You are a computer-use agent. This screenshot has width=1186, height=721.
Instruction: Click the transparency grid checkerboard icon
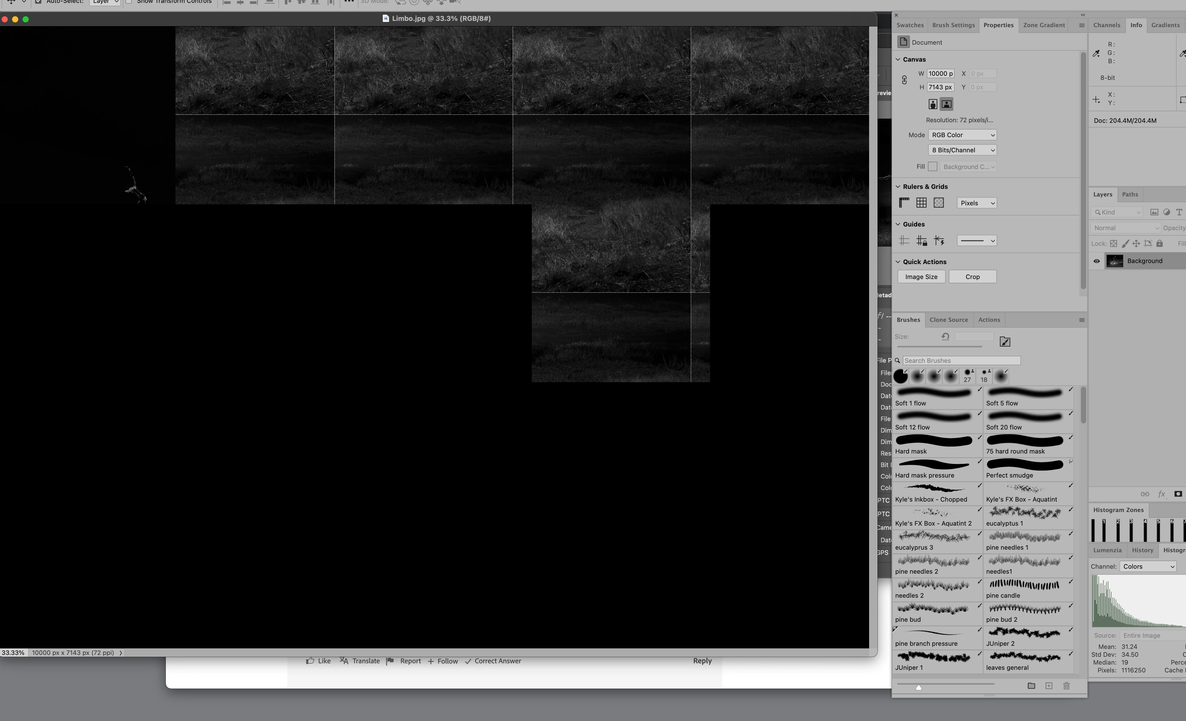[939, 203]
